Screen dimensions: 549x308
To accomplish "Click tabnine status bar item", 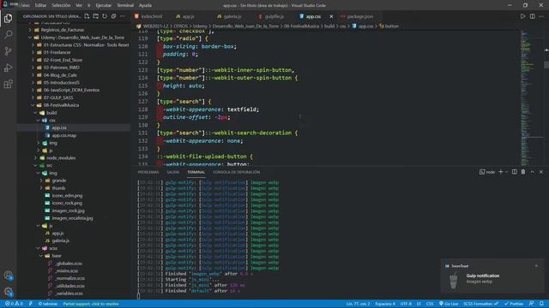I will click(48, 304).
